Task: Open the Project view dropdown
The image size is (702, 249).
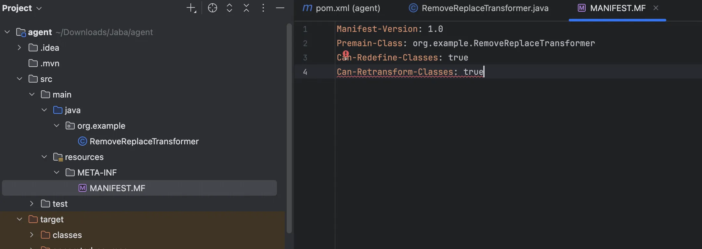Action: (22, 8)
